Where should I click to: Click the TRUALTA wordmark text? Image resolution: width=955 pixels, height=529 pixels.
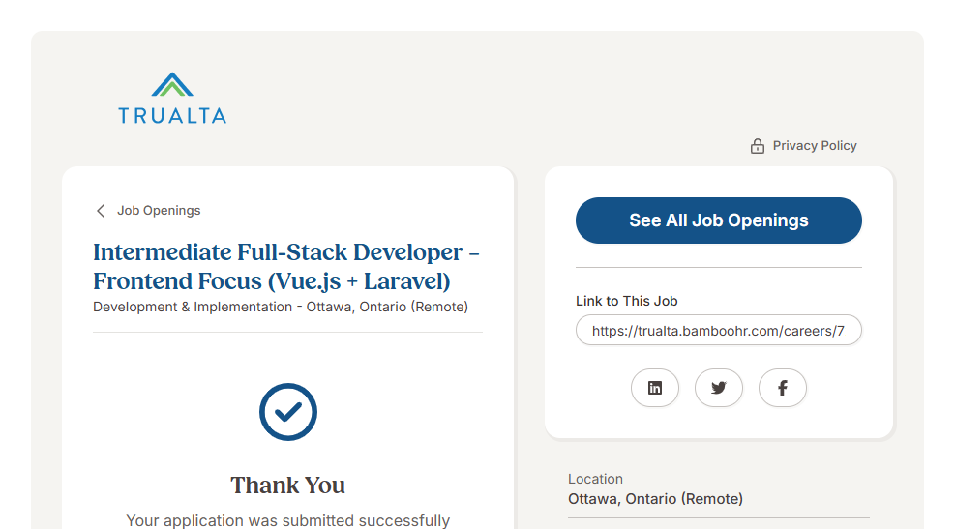point(172,116)
